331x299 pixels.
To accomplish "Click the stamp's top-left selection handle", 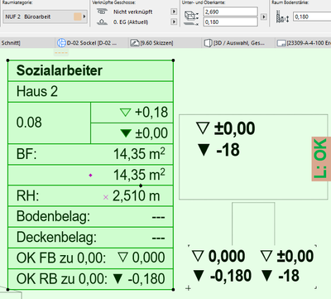I will [7, 60].
